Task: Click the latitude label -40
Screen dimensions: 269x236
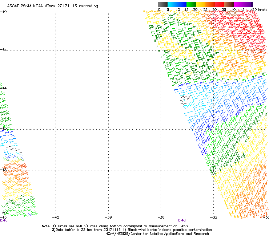Action: click(3, 12)
